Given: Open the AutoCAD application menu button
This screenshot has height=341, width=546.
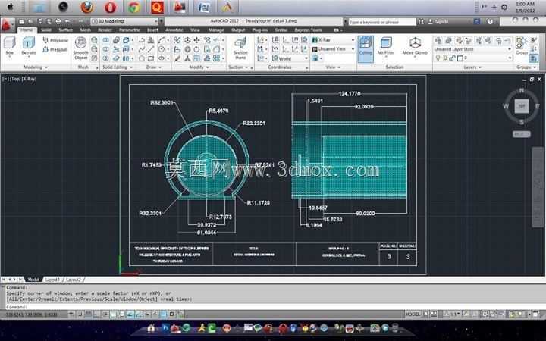Looking at the screenshot, I should point(7,25).
